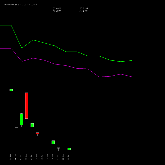Click the '07 Jan' date label
Screen dimensions: 165x165
point(21,157)
